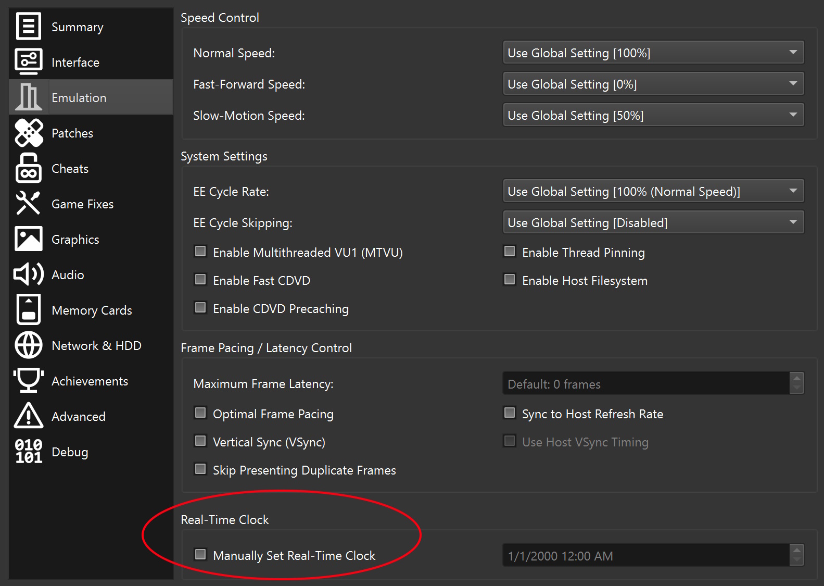Open the Achievements page label

click(90, 381)
